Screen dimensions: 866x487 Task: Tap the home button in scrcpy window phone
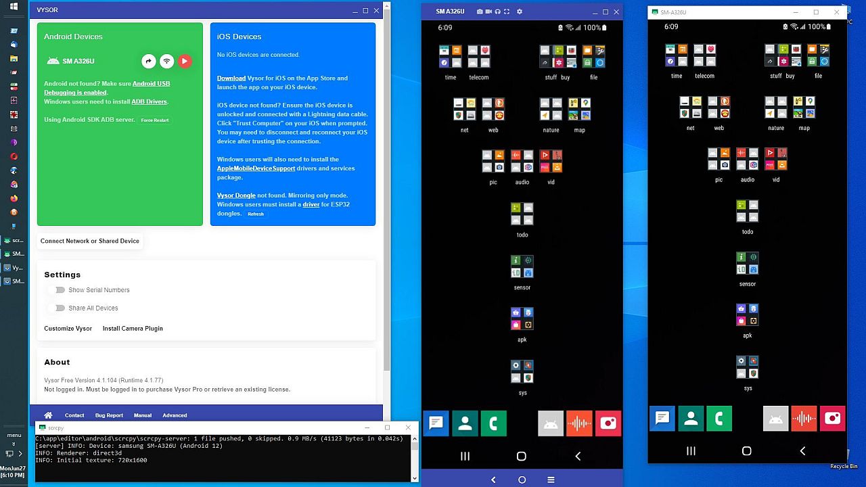(747, 450)
